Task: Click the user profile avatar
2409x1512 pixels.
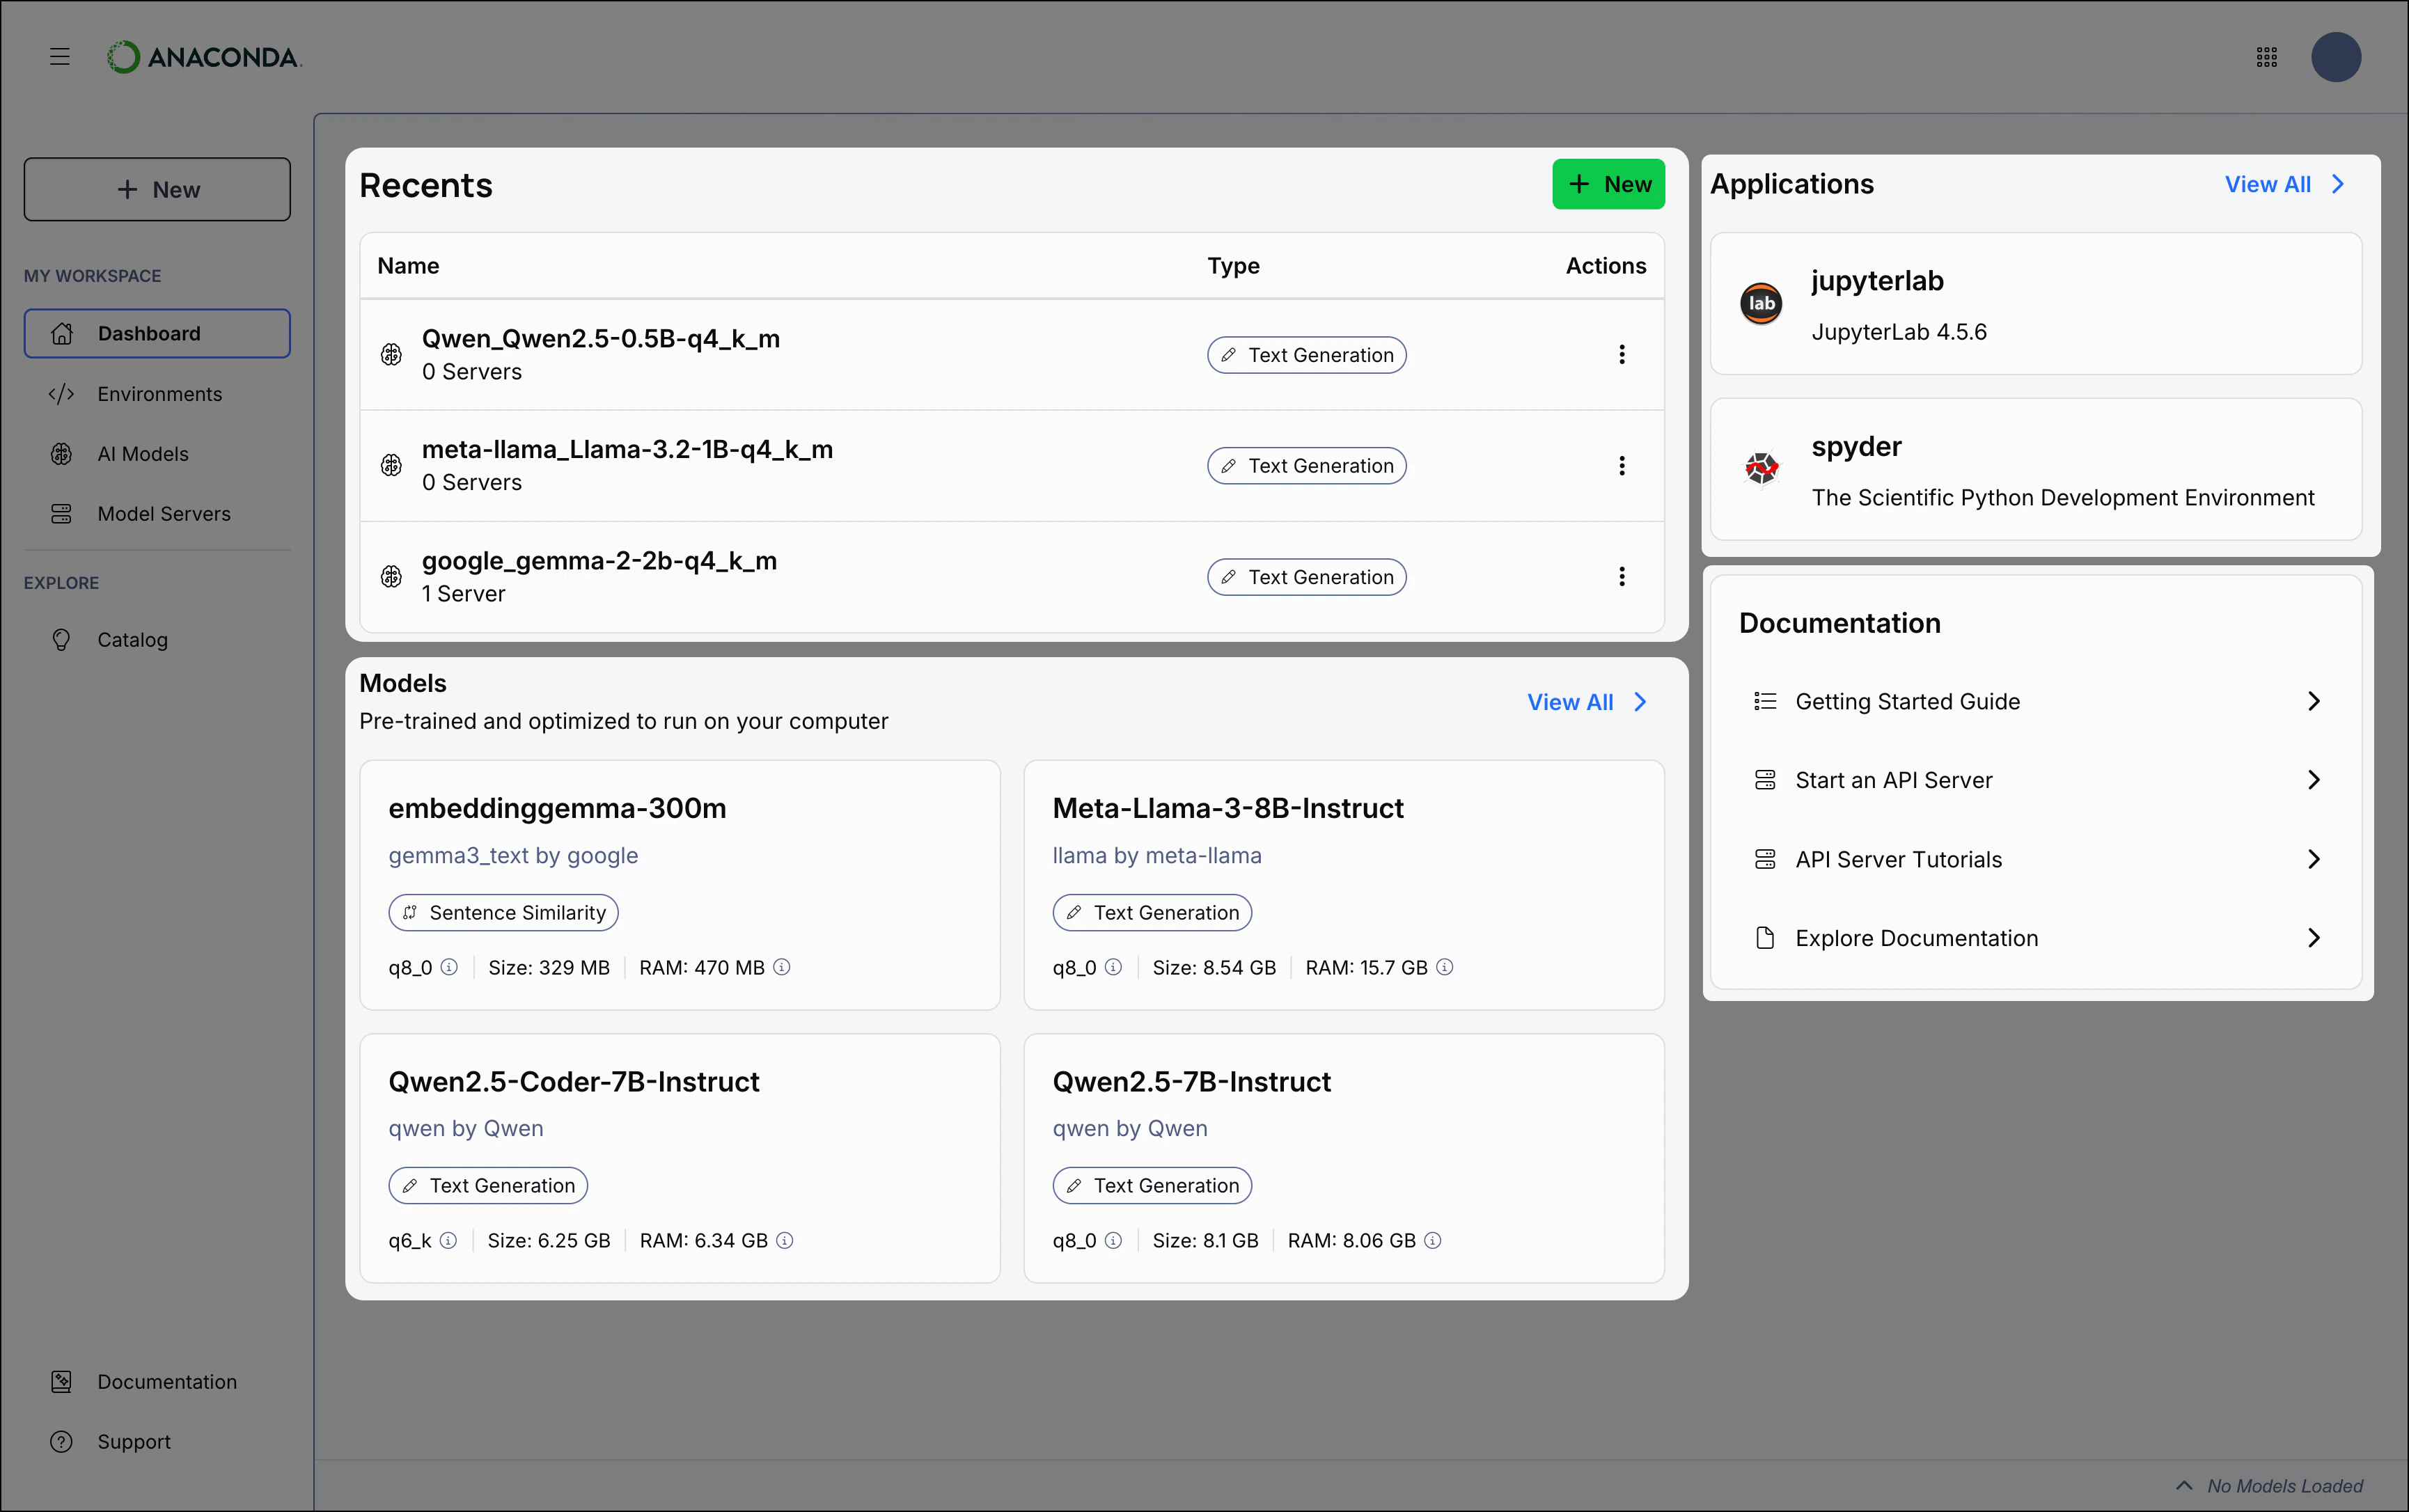Action: 2335,57
